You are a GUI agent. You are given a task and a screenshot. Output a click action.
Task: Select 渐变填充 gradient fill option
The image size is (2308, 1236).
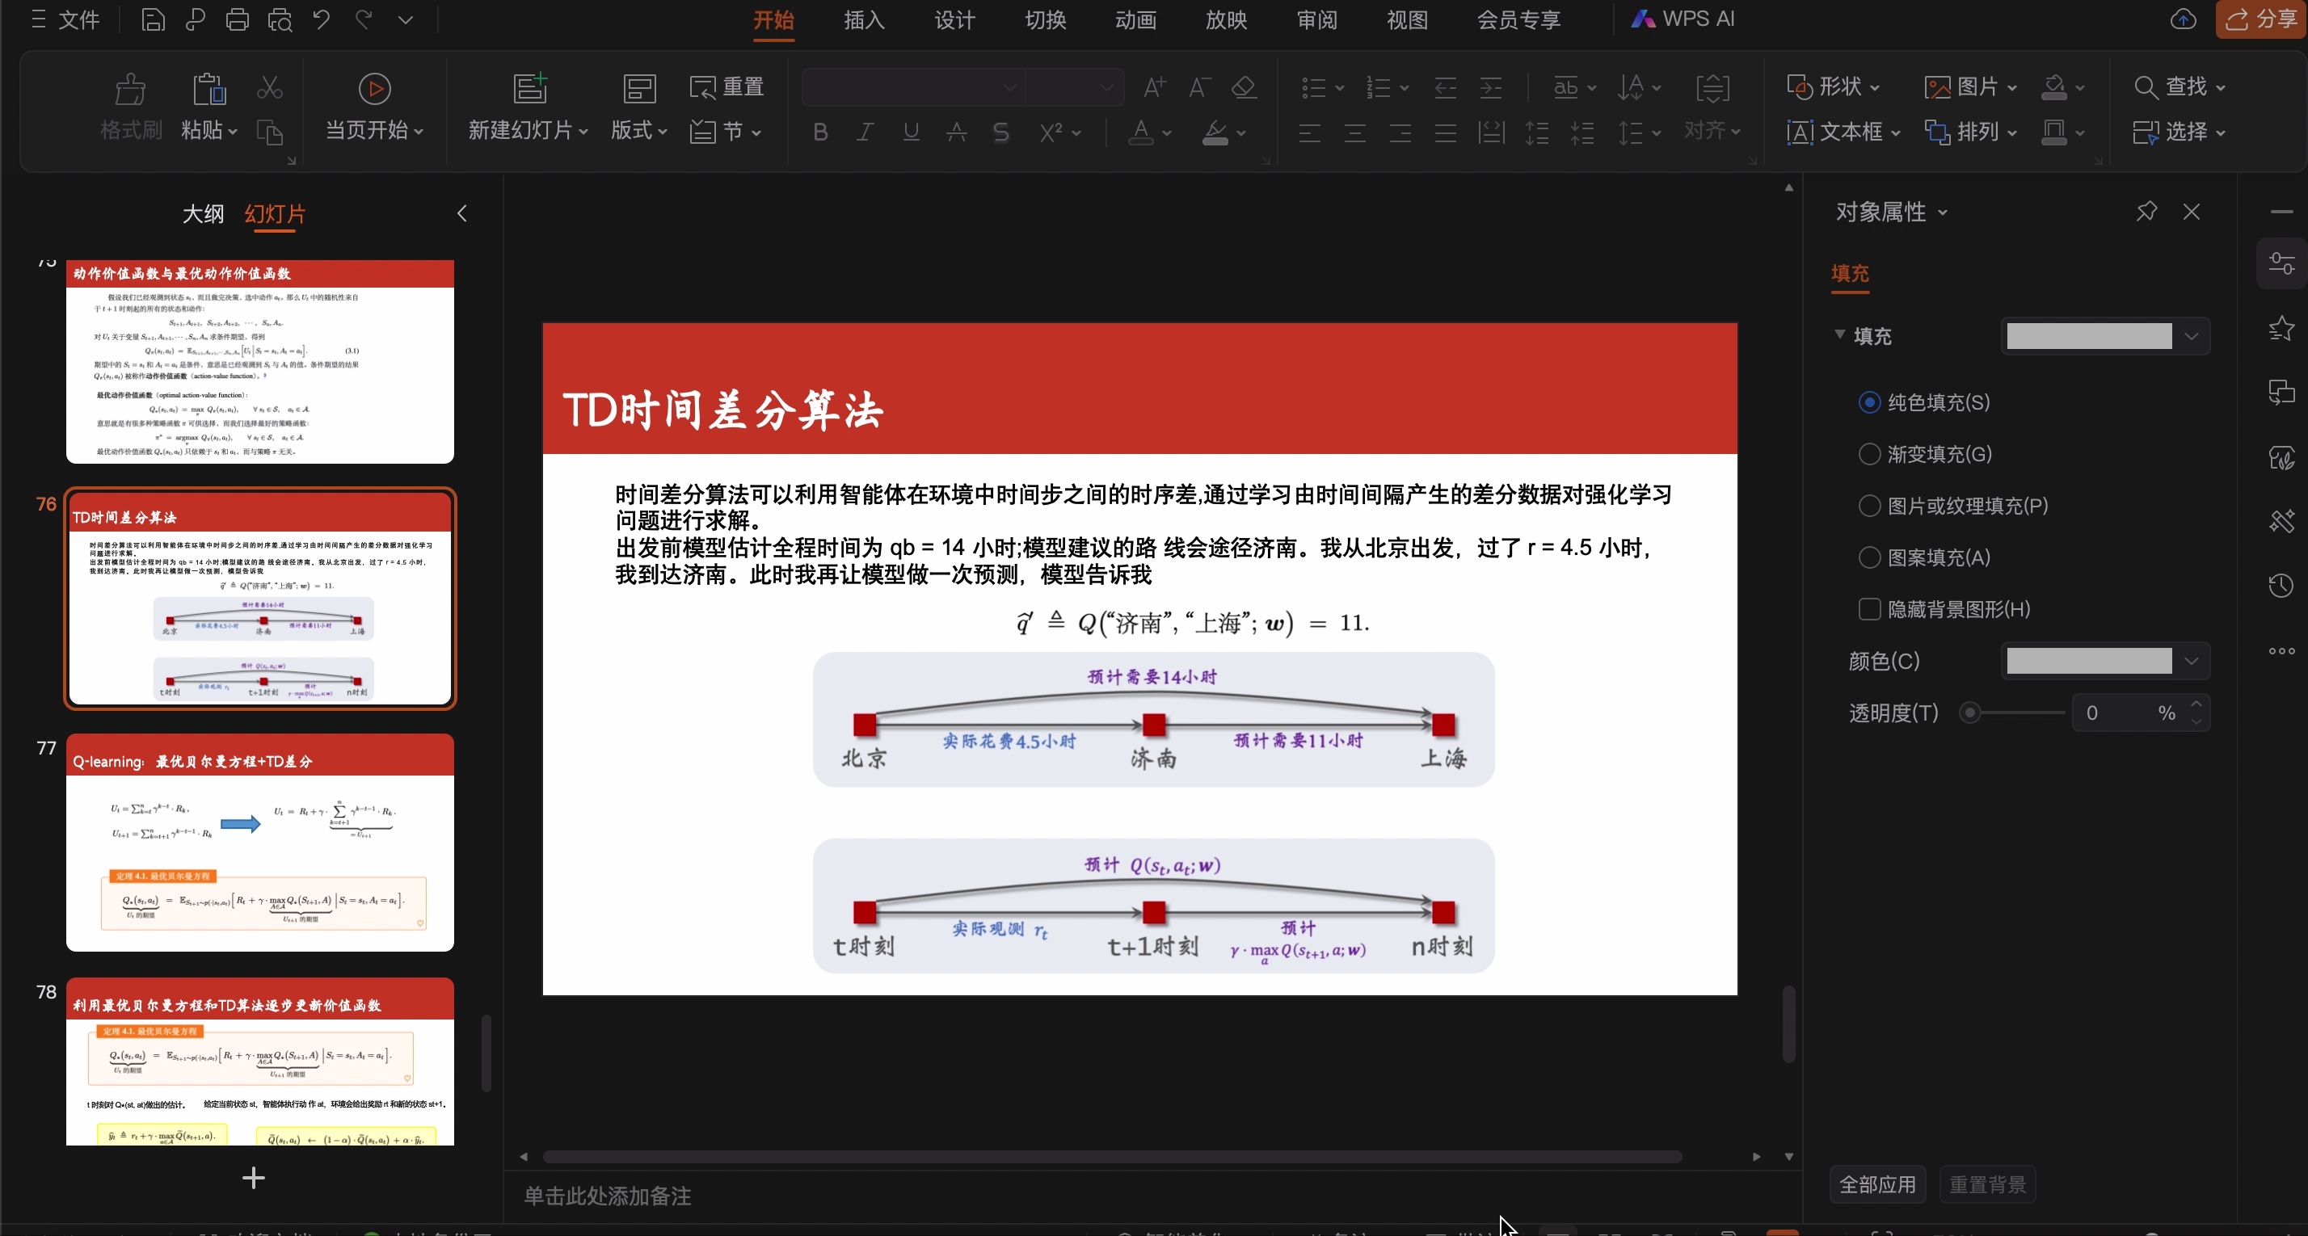(1870, 454)
